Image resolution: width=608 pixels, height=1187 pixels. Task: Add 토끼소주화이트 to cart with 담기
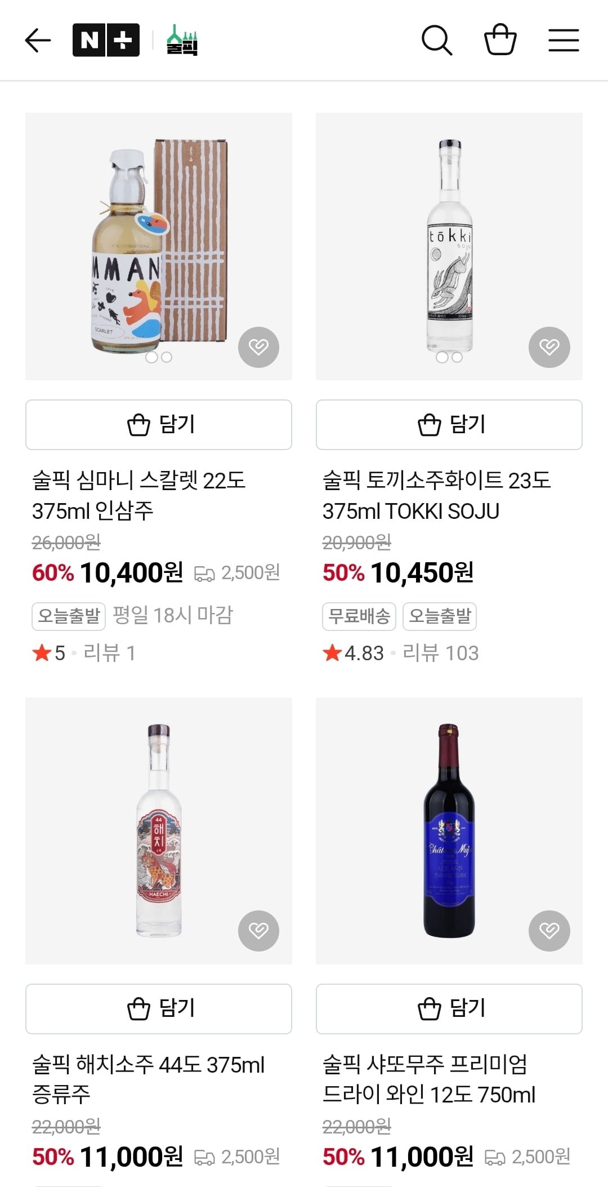click(x=449, y=425)
